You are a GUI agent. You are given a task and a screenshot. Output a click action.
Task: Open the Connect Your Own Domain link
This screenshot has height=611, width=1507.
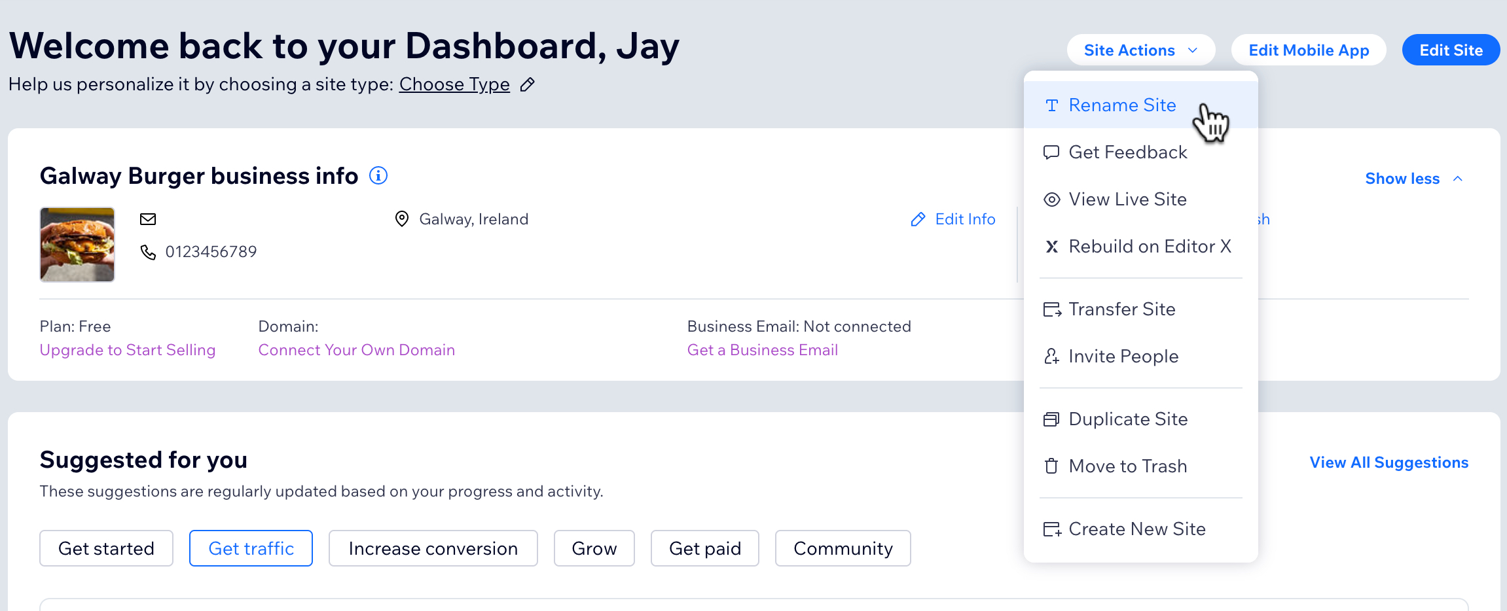click(x=356, y=350)
